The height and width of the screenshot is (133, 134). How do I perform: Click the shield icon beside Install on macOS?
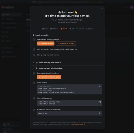pyautogui.click(x=34, y=35)
